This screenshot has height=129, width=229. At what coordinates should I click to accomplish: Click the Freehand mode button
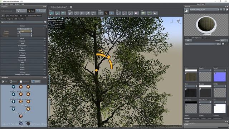[x=41, y=11]
